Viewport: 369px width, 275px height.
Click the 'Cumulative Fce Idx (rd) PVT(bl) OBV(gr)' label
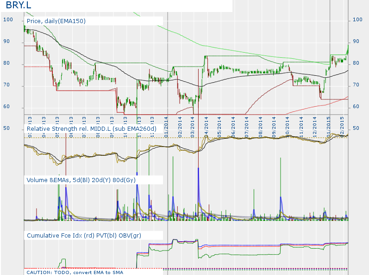tap(84, 236)
